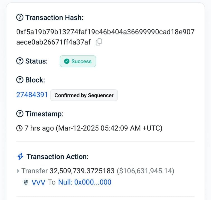Click the clock icon beside 7 hrs ago
211x200 pixels.
click(x=20, y=128)
